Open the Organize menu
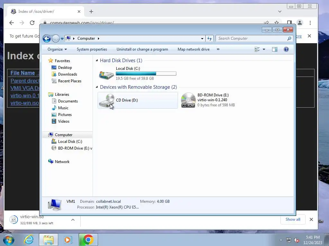329x246 pixels. point(57,49)
